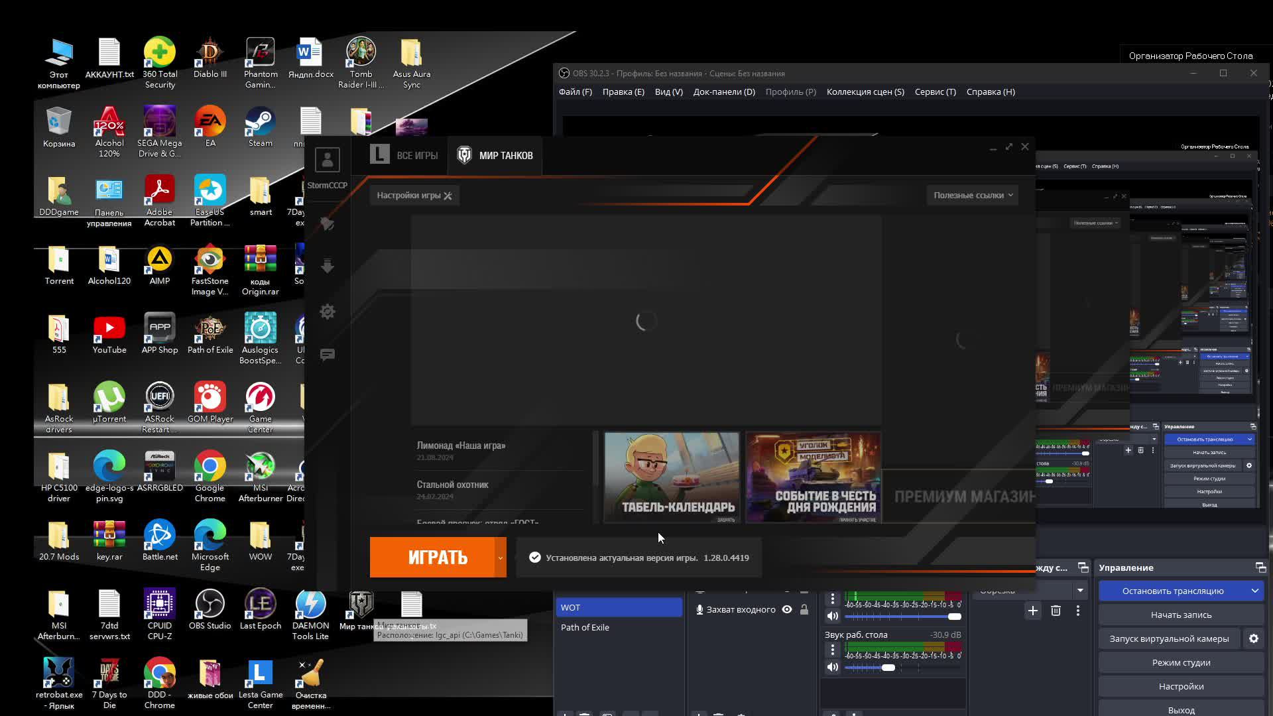
Task: Delete the scene transition via trash icon
Action: coord(1056,611)
